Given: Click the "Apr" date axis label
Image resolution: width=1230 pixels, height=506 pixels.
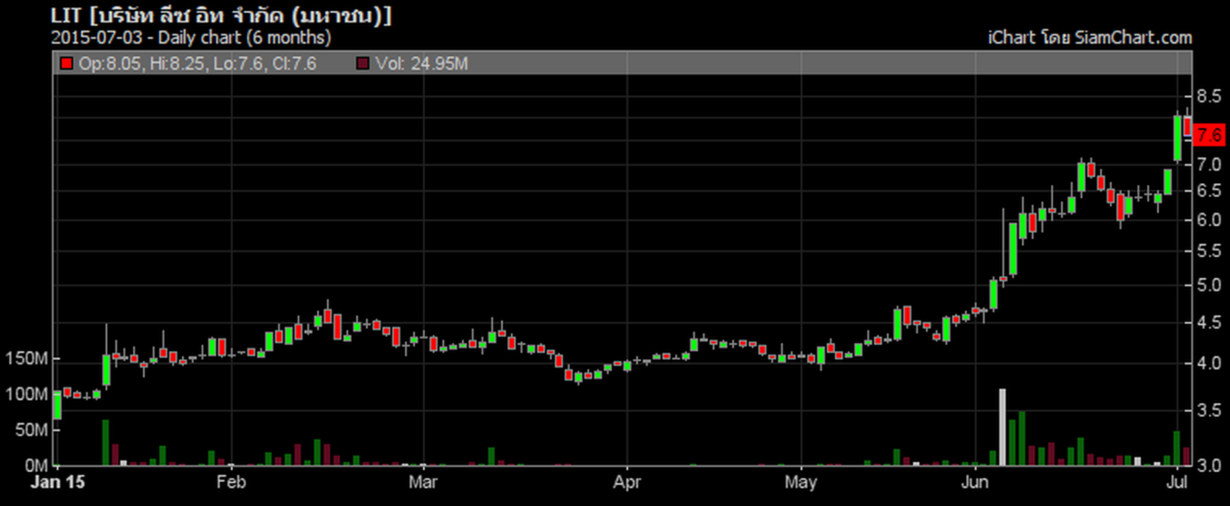Looking at the screenshot, I should 627,482.
